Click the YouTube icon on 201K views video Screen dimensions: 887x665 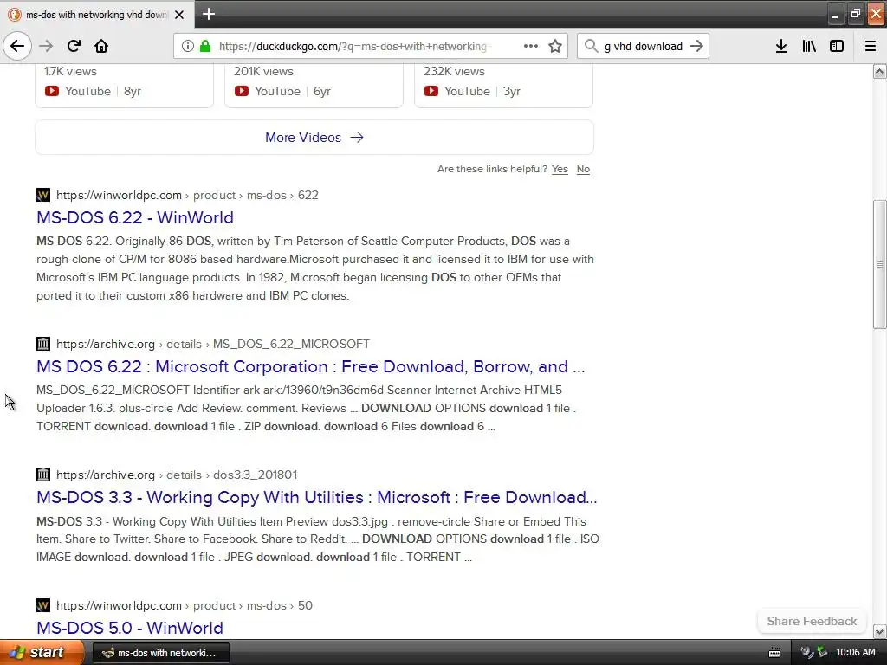(242, 91)
